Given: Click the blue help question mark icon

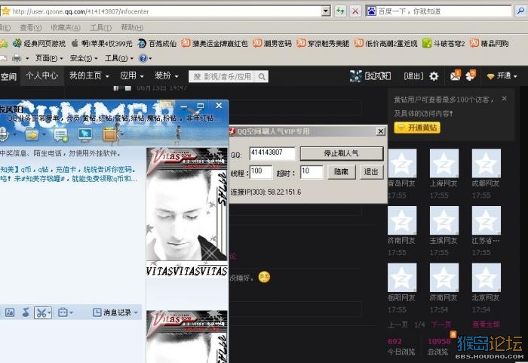Looking at the screenshot, I should tap(143, 58).
